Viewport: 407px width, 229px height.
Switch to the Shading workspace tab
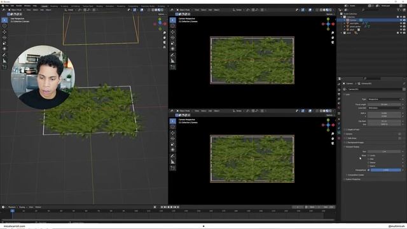99,6
